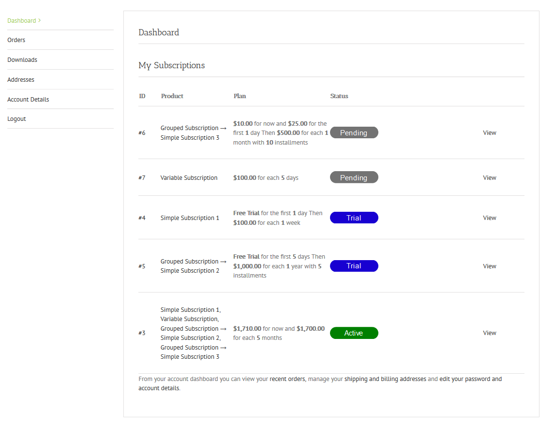Click Pending badge for subscription #6
This screenshot has height=425, width=554.
[354, 133]
